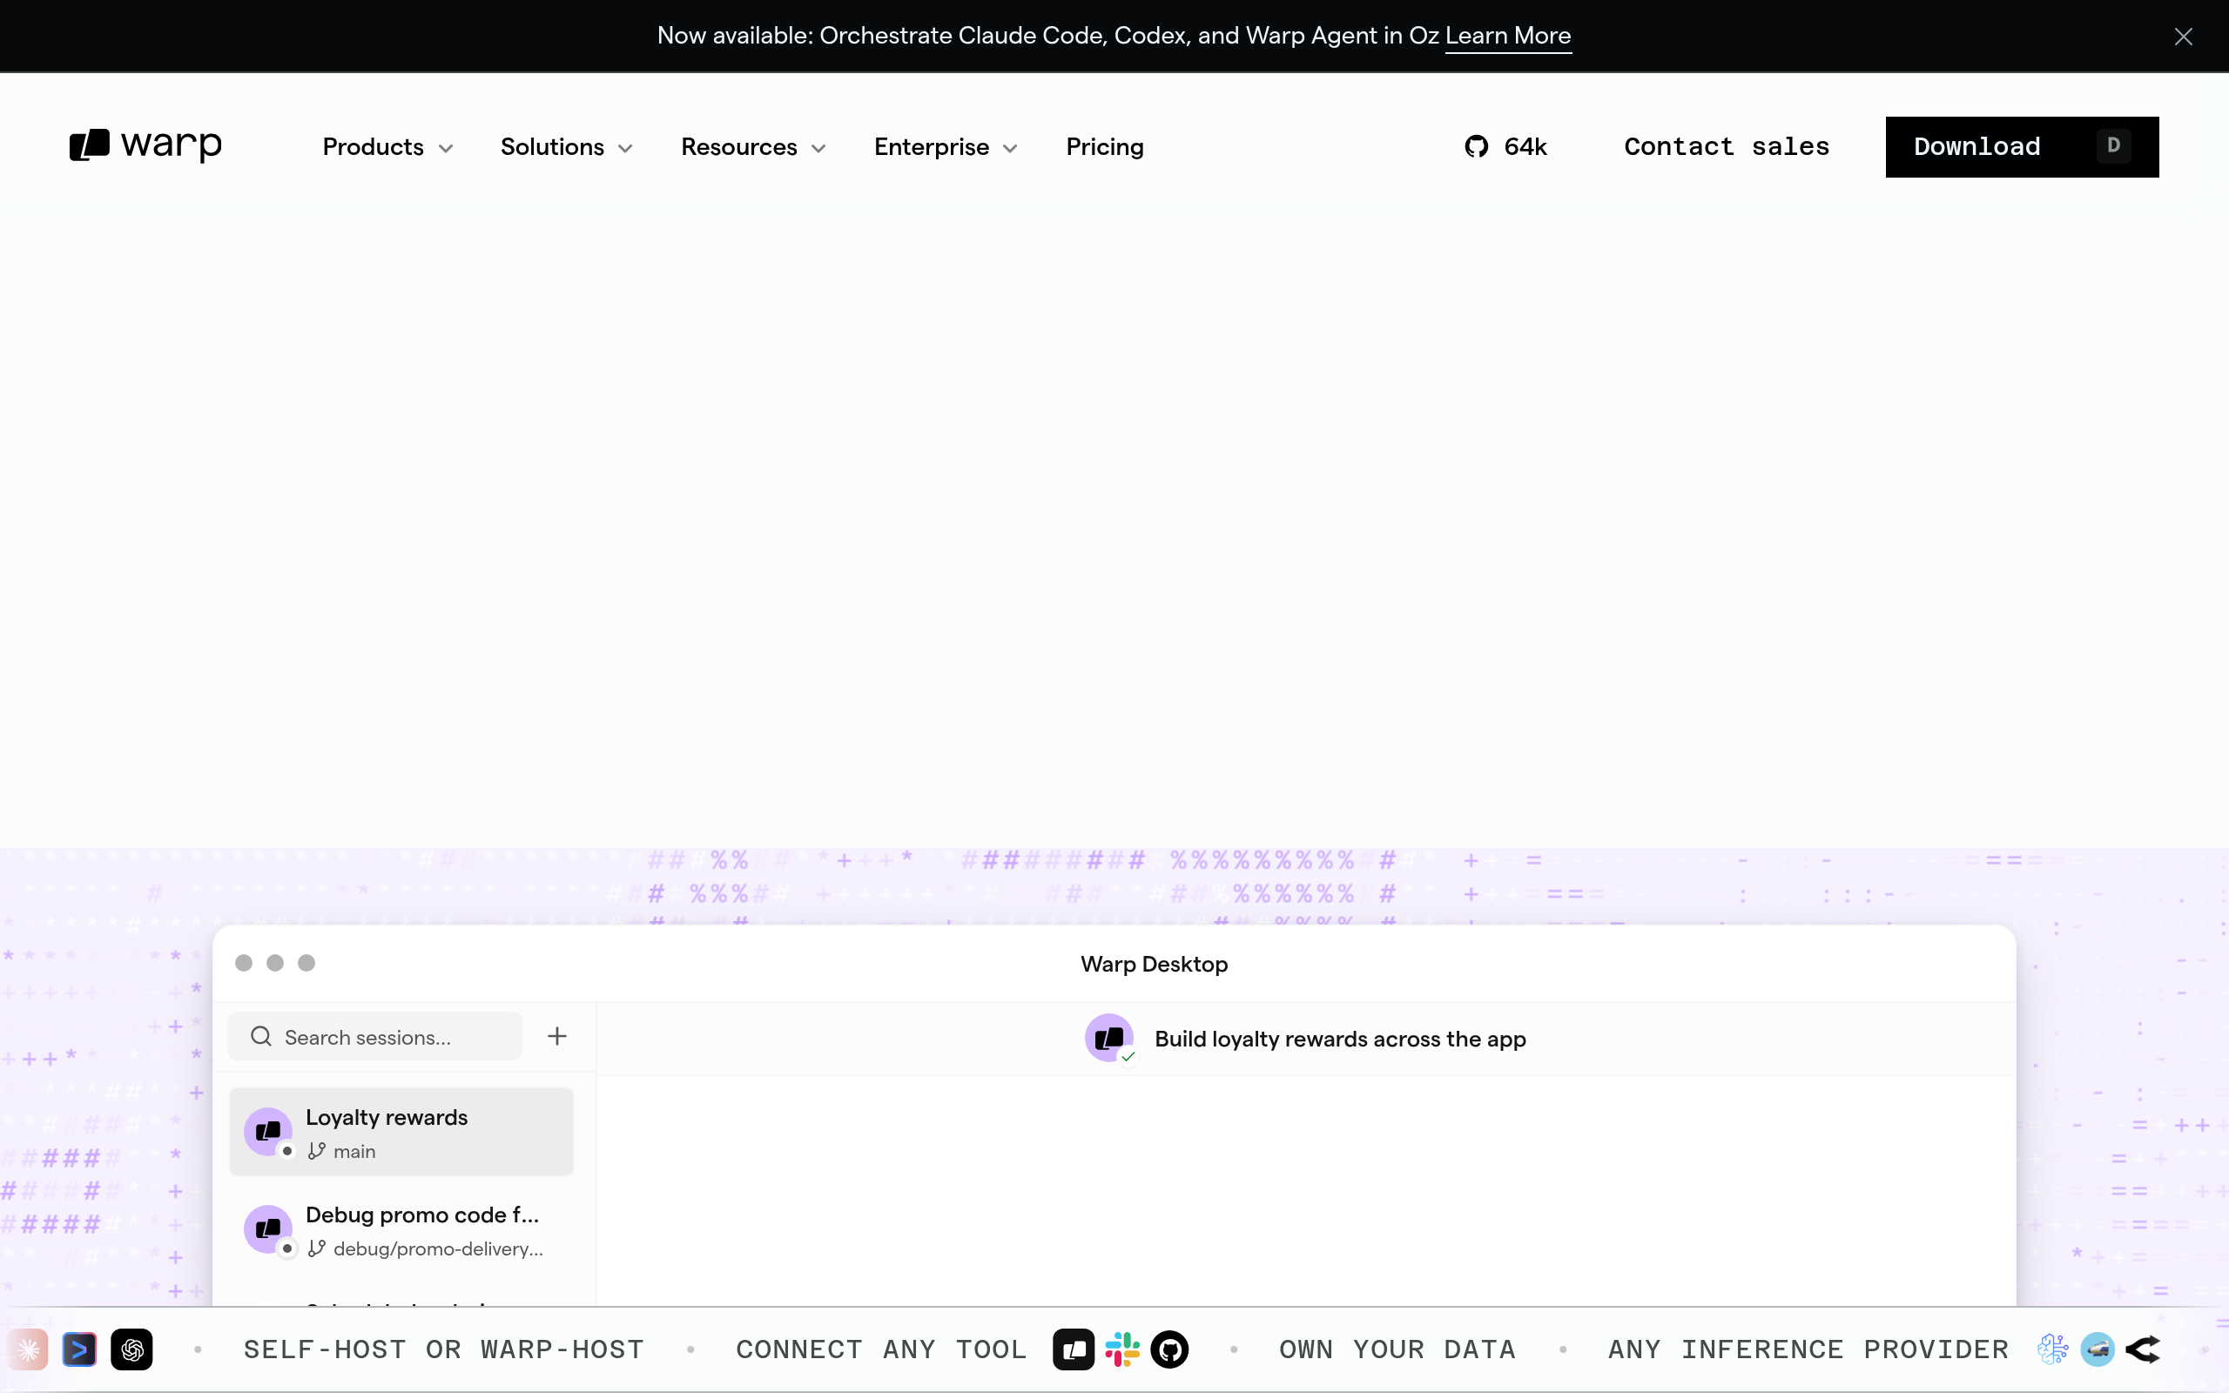
Task: Click the black Download button
Action: coord(2022,146)
